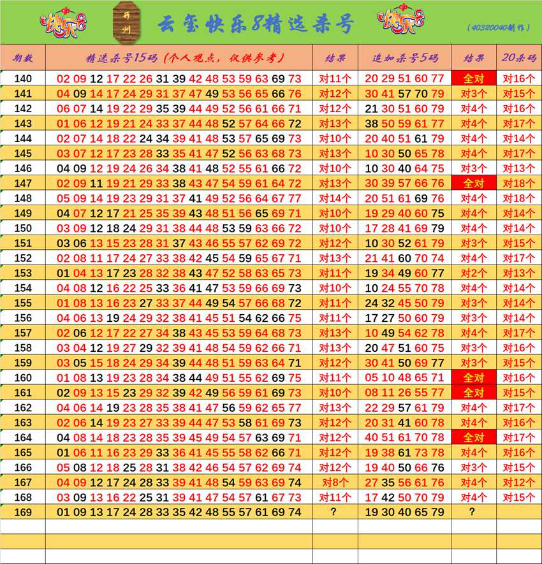
Task: Select 对2个 result in row 153
Action: coord(474,273)
